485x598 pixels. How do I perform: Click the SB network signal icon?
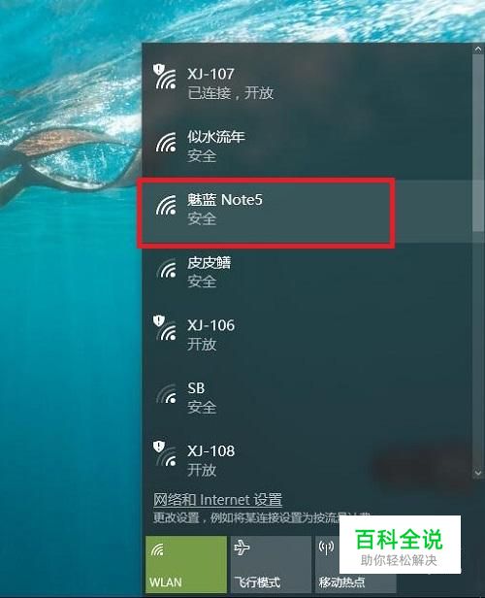[x=167, y=394]
